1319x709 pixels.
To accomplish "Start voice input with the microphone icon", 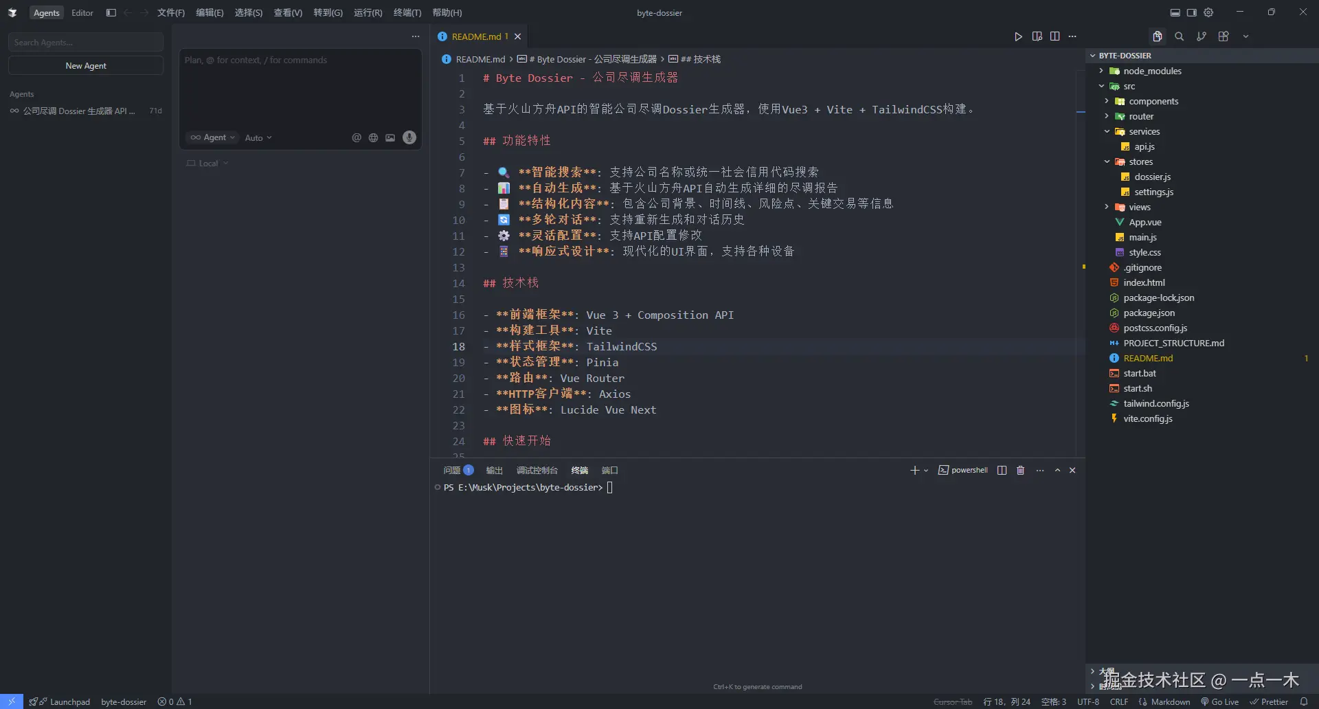I will [x=409, y=137].
